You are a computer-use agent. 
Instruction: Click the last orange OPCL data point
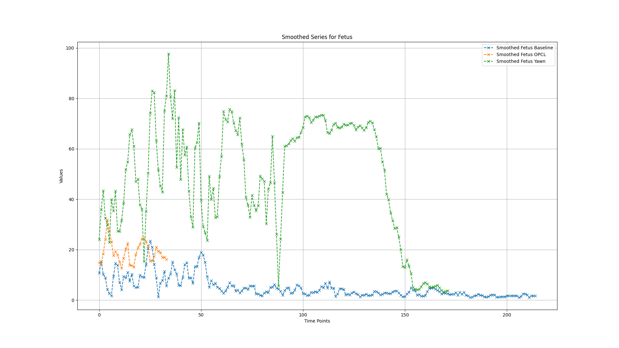point(166,259)
